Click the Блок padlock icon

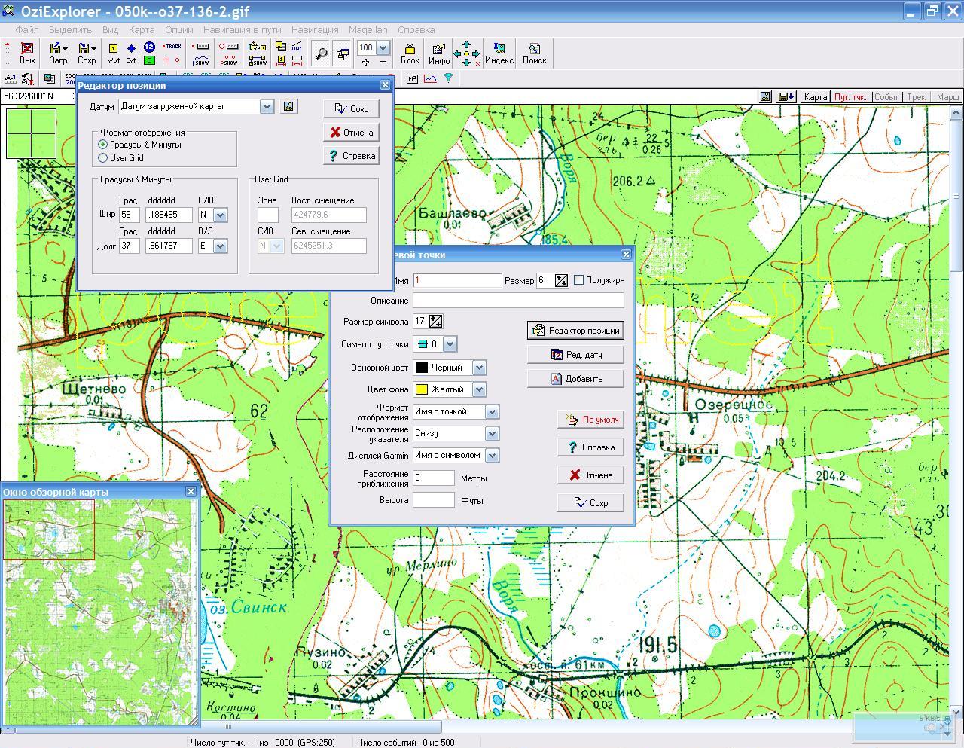pos(410,53)
